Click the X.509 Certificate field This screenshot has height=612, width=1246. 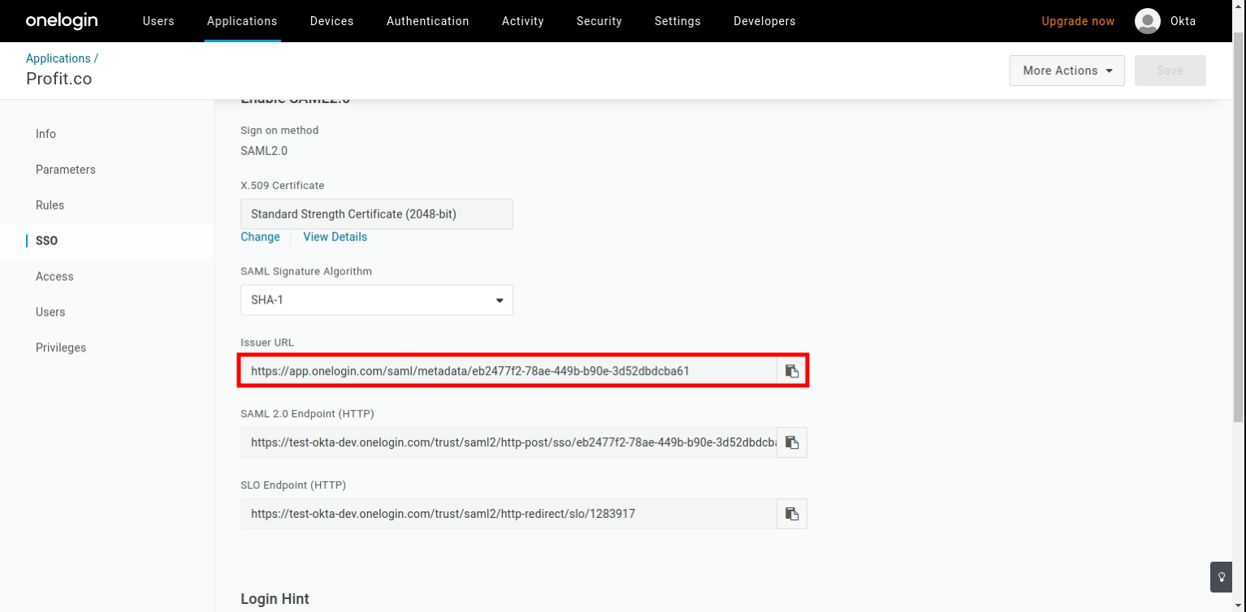coord(377,214)
